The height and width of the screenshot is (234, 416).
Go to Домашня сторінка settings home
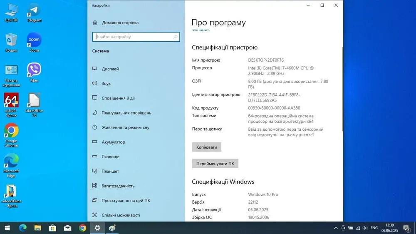pyautogui.click(x=120, y=22)
